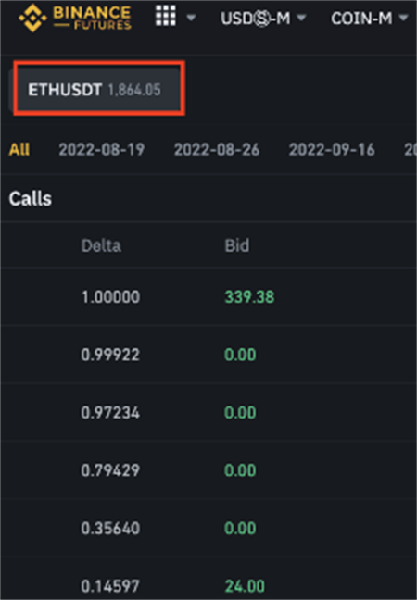417x600 pixels.
Task: Select the row with delta 1.00000
Action: point(208,296)
